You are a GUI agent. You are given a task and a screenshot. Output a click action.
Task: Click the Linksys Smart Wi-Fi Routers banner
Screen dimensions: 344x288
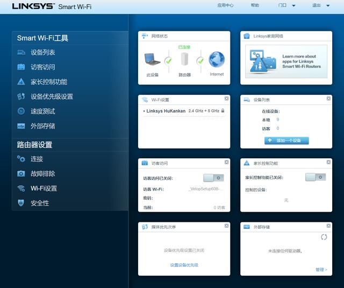tap(286, 62)
